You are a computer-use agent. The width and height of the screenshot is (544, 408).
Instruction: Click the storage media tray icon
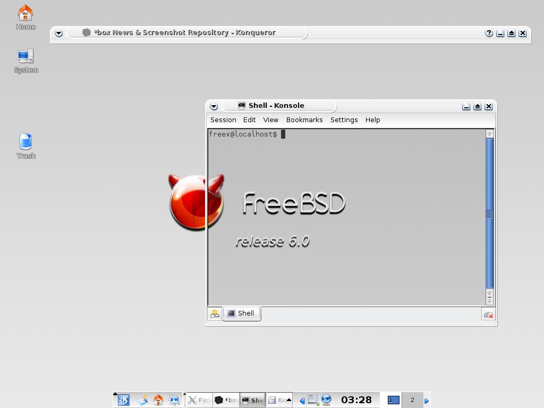click(313, 400)
